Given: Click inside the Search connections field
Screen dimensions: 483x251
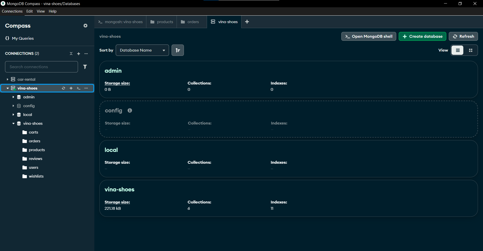Looking at the screenshot, I should [x=41, y=67].
